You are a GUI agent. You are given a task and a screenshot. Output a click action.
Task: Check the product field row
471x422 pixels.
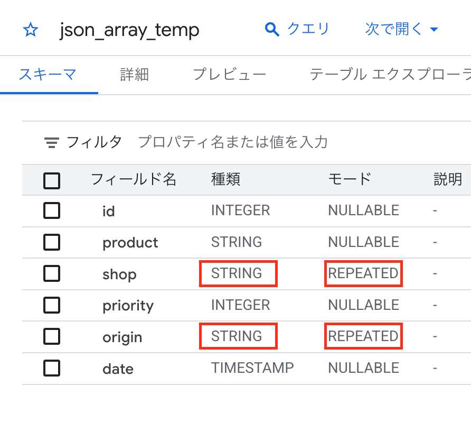(x=51, y=242)
